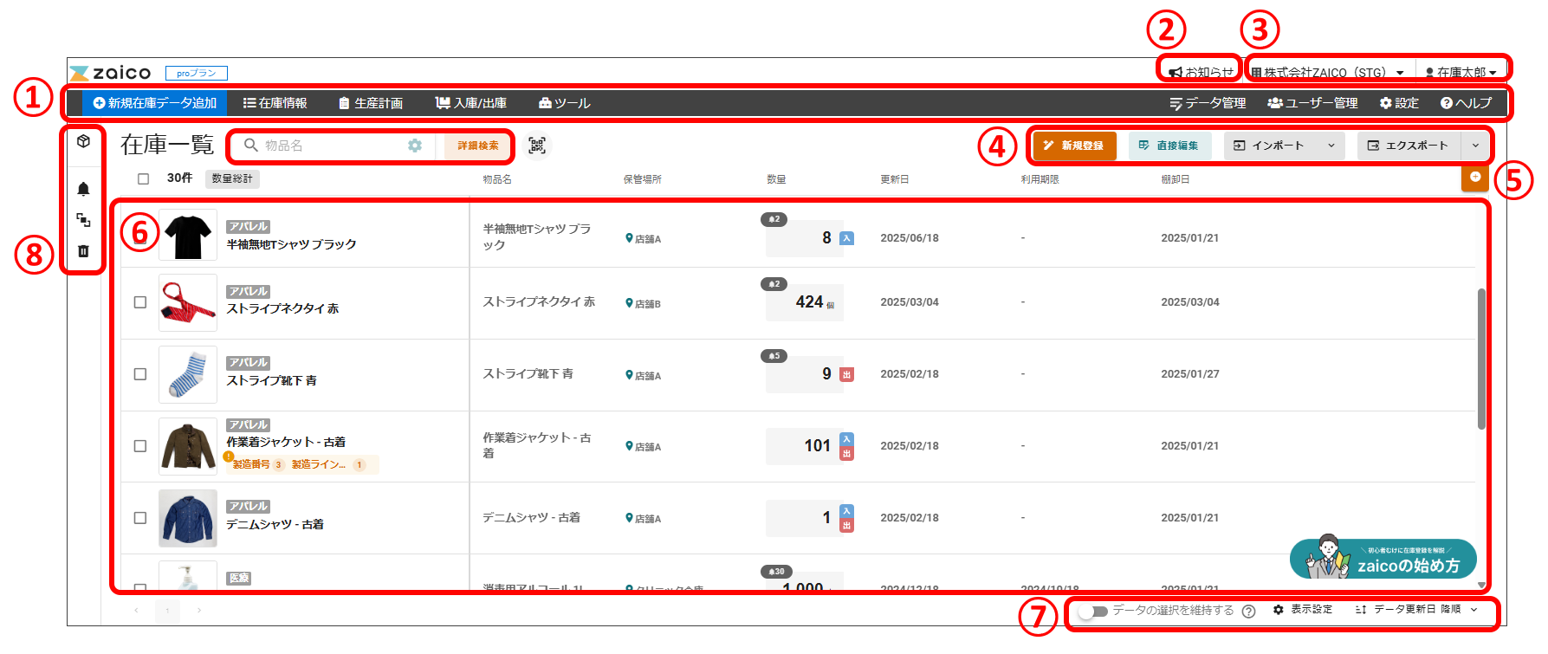Image resolution: width=1548 pixels, height=654 pixels.
Task: Click the 入 stock-in icon for 半袖無地Tシャツ
Action: (847, 238)
